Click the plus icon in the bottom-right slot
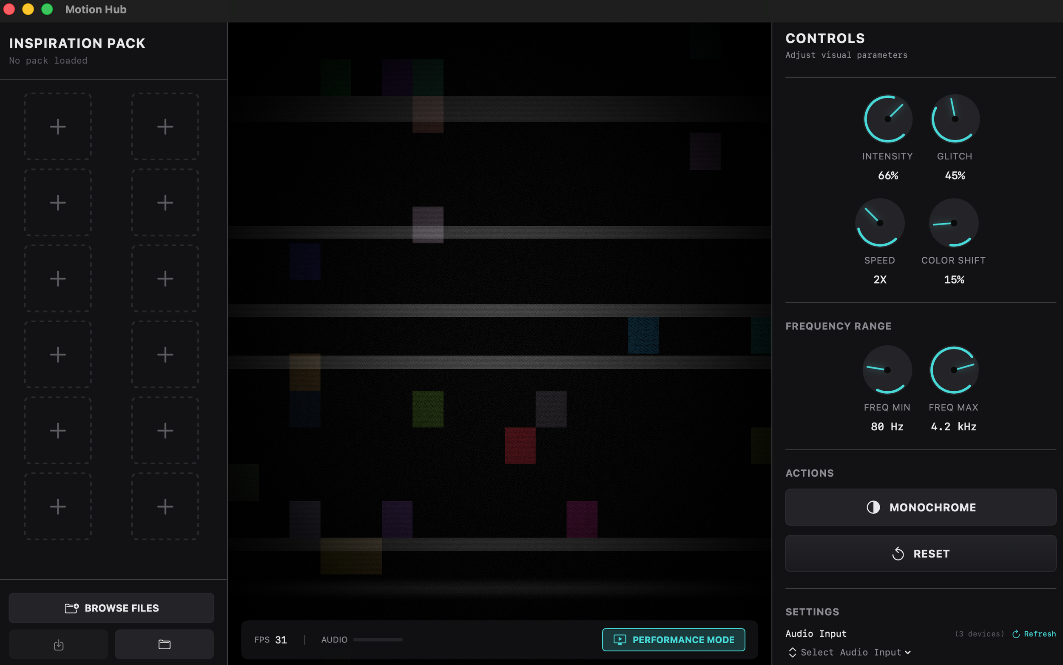 165,506
